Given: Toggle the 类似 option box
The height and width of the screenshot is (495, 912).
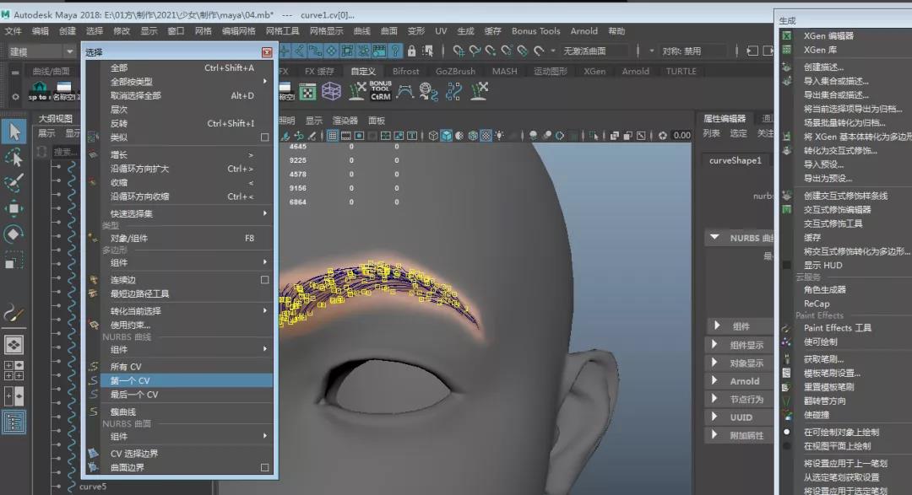Looking at the screenshot, I should point(264,137).
